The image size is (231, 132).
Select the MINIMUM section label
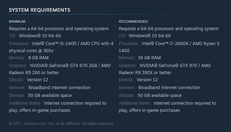[x=17, y=22]
